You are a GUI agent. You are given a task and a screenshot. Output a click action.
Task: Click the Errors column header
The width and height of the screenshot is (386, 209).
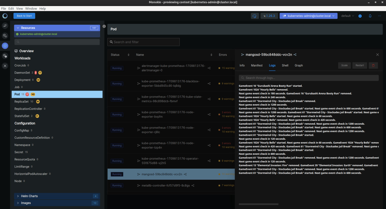[x=223, y=55]
